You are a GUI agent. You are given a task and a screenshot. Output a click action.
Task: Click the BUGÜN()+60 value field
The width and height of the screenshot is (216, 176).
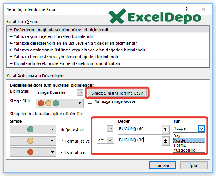[x=139, y=129]
